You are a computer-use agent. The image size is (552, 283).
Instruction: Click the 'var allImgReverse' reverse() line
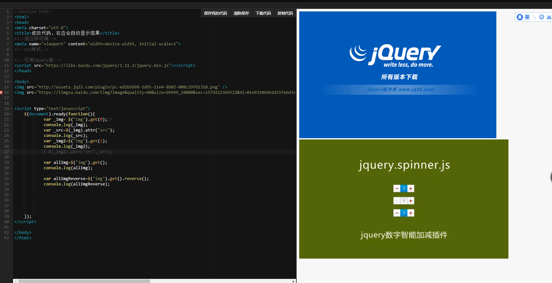pos(96,179)
